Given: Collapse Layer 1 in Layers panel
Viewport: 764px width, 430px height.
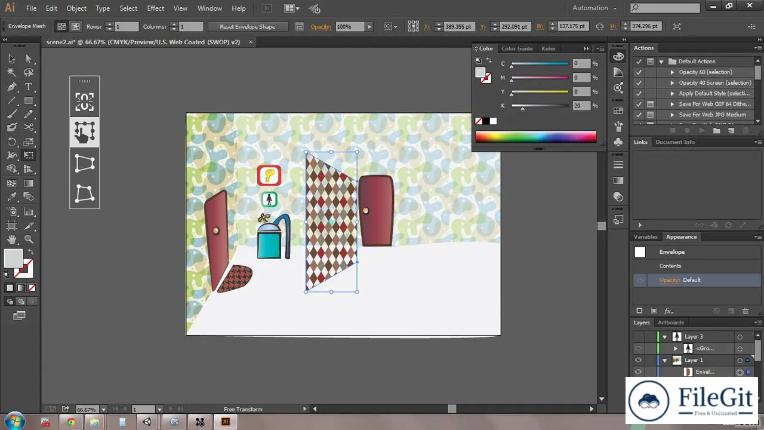Looking at the screenshot, I should tap(664, 361).
